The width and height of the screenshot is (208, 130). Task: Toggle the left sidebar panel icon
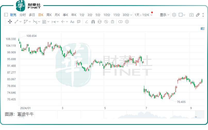coord(6,15)
